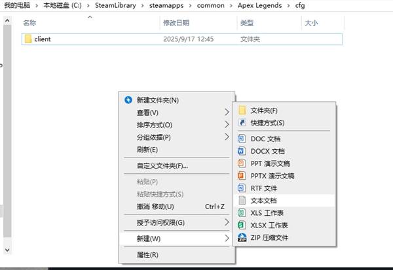This screenshot has width=393, height=270.
Task: Click the blue icon beside 新建文件夹(N)
Action: 128,100
